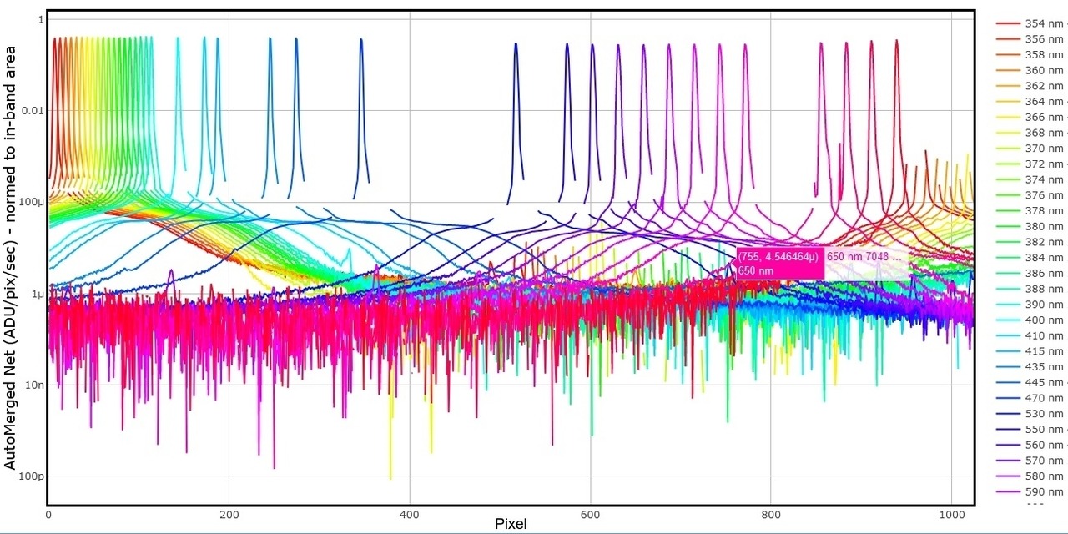This screenshot has width=1068, height=534.
Task: Click the 400 nm legend color line
Action: (x=1008, y=320)
